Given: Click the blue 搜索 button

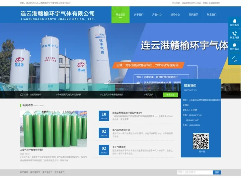Looking at the screenshot, I should (x=217, y=172).
